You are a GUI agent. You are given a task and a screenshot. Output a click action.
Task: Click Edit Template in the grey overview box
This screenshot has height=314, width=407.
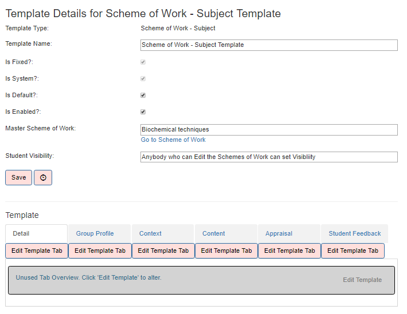(362, 280)
